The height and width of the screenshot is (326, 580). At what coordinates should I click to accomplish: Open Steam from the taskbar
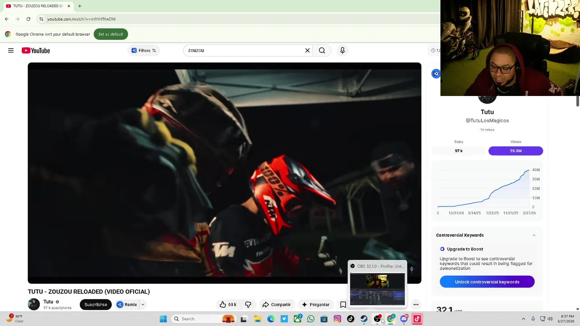pos(364,319)
